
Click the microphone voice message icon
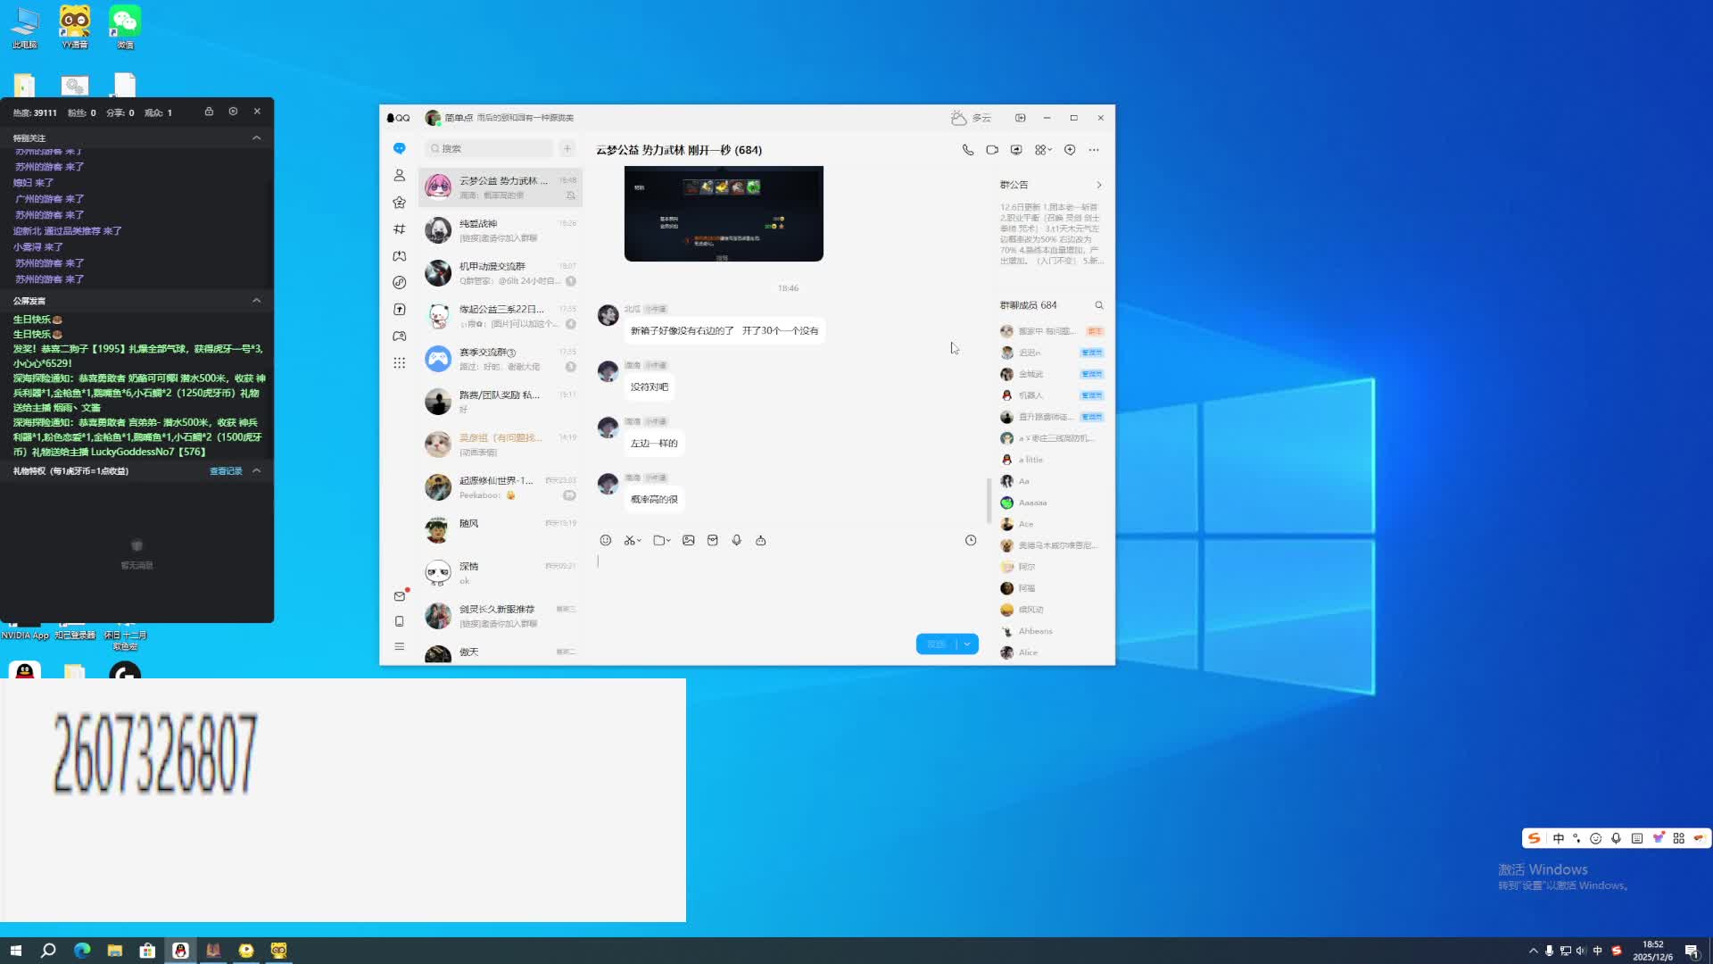click(736, 540)
